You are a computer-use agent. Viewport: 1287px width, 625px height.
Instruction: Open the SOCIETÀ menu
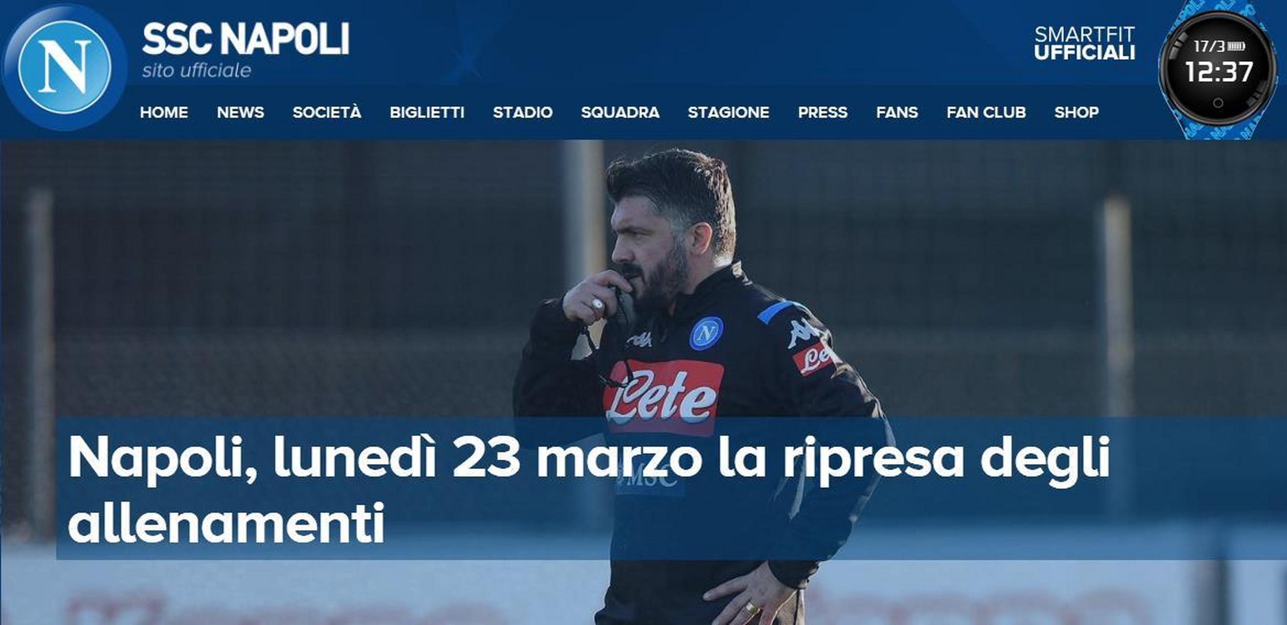(327, 112)
